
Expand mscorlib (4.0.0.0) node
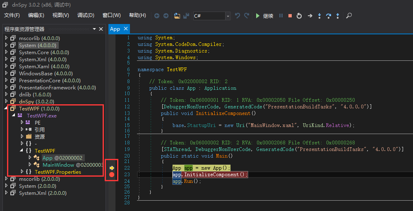click(x=7, y=38)
